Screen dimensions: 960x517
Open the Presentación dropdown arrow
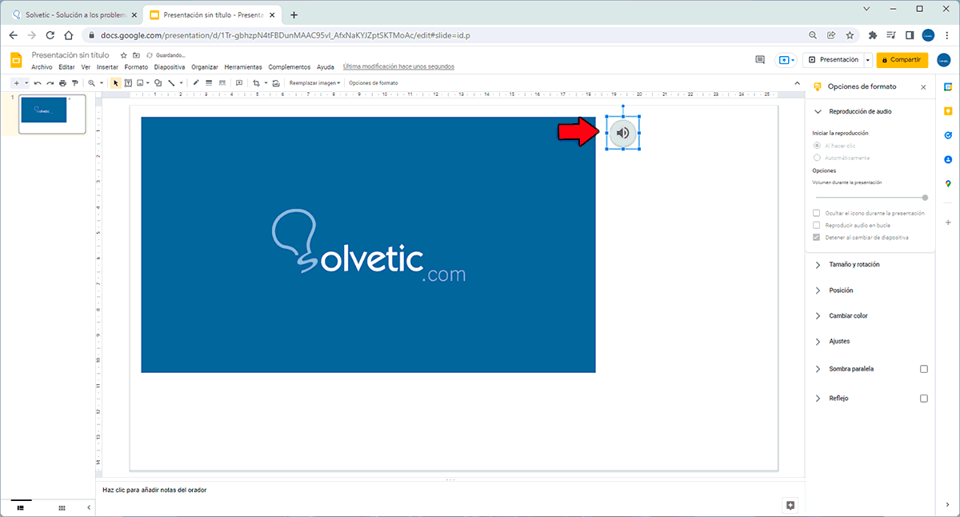[x=868, y=60]
